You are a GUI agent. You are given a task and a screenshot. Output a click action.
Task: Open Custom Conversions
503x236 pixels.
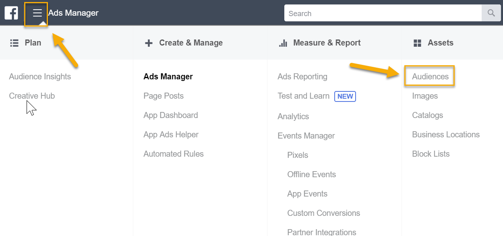coord(323,213)
